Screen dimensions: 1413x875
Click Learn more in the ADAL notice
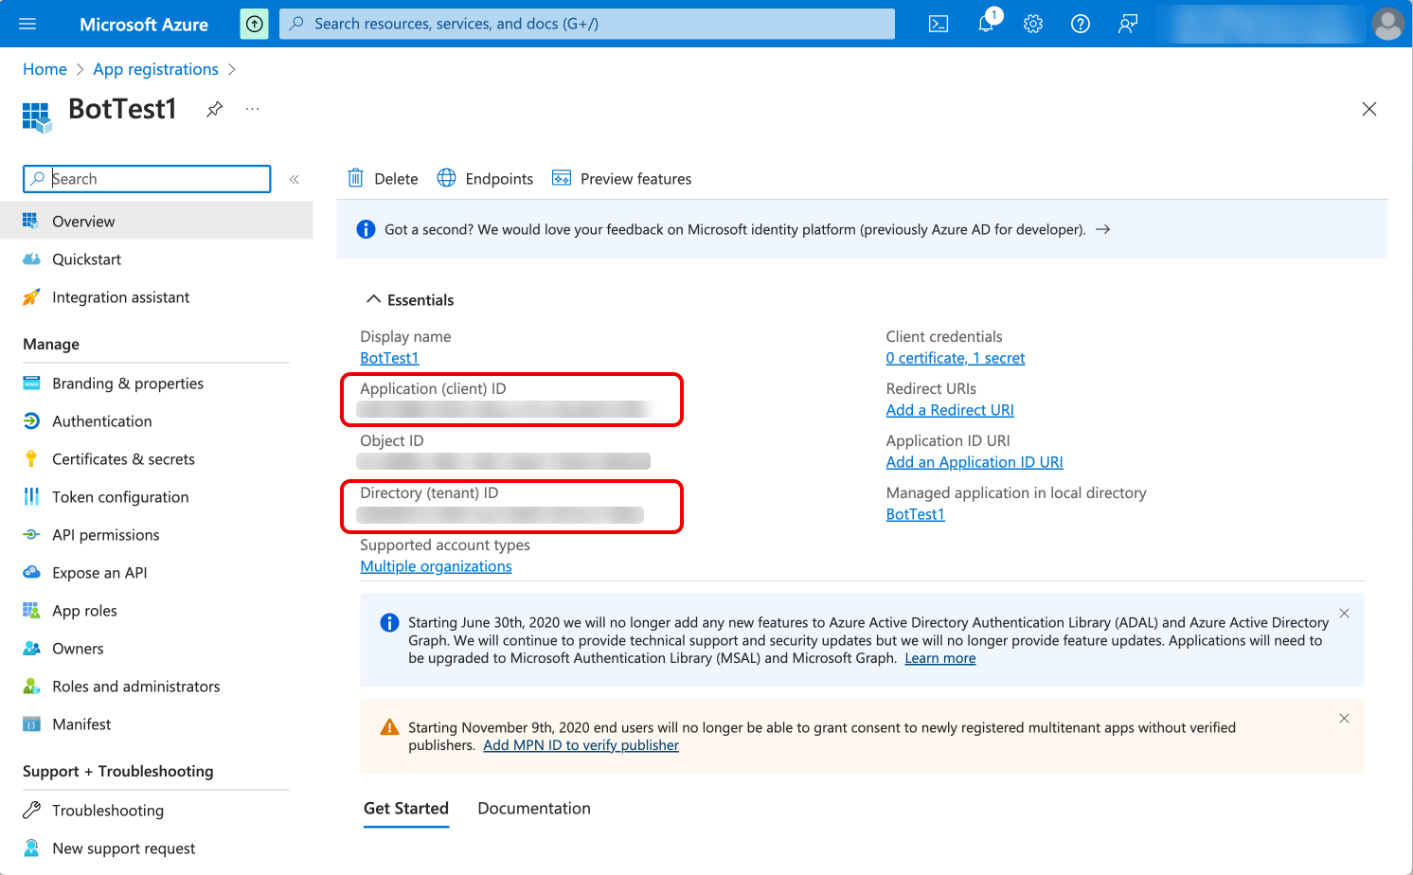click(940, 658)
